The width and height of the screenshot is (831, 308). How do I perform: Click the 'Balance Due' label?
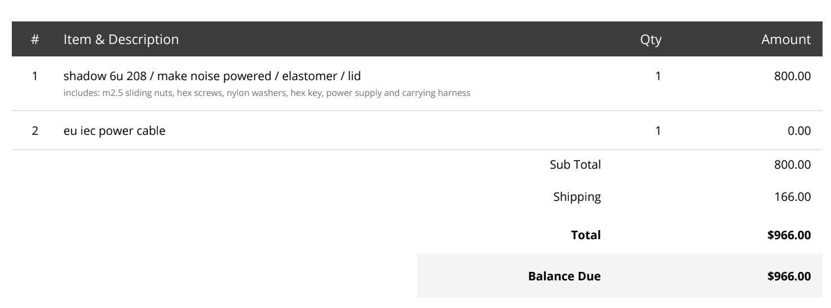tap(564, 276)
